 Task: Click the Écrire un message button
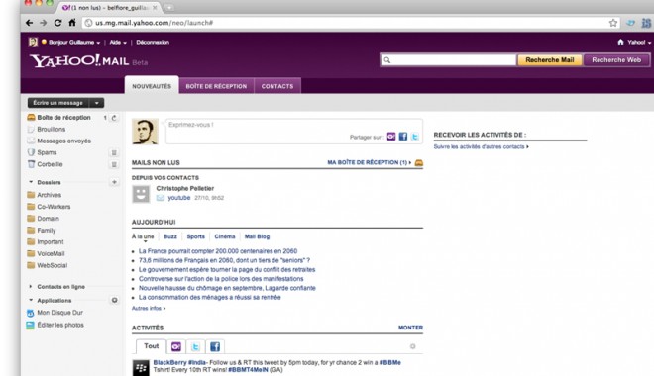pos(58,103)
